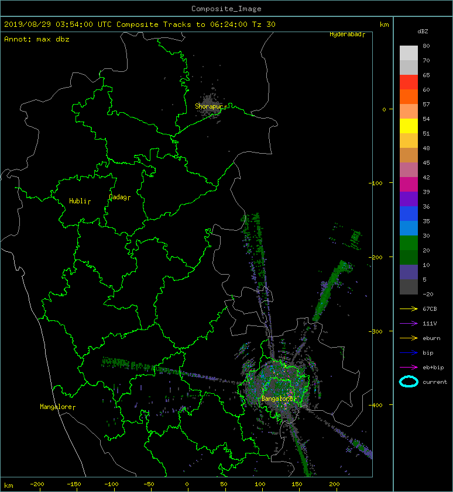Click the Annot: max dbz text
Image resolution: width=453 pixels, height=492 pixels.
coord(37,39)
